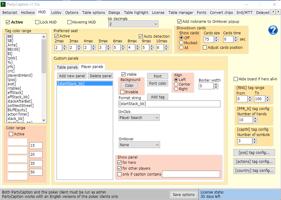The width and height of the screenshot is (281, 200).
Task: Click Save options button
Action: pyautogui.click(x=184, y=194)
